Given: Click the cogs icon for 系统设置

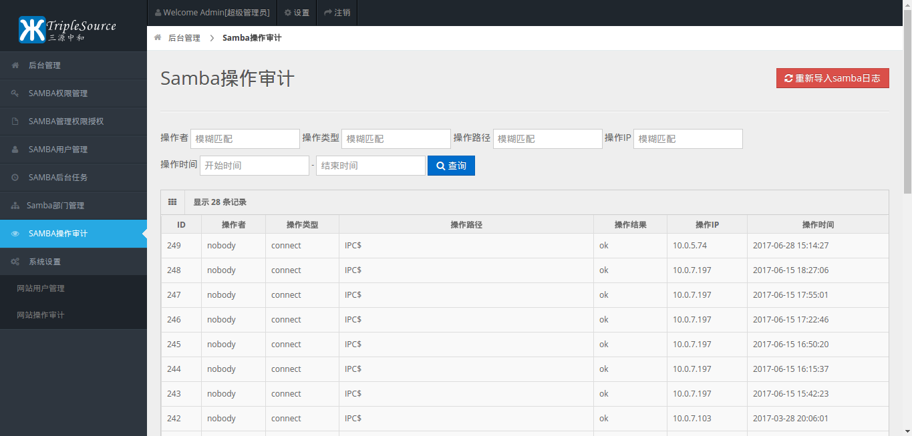Looking at the screenshot, I should pos(15,262).
